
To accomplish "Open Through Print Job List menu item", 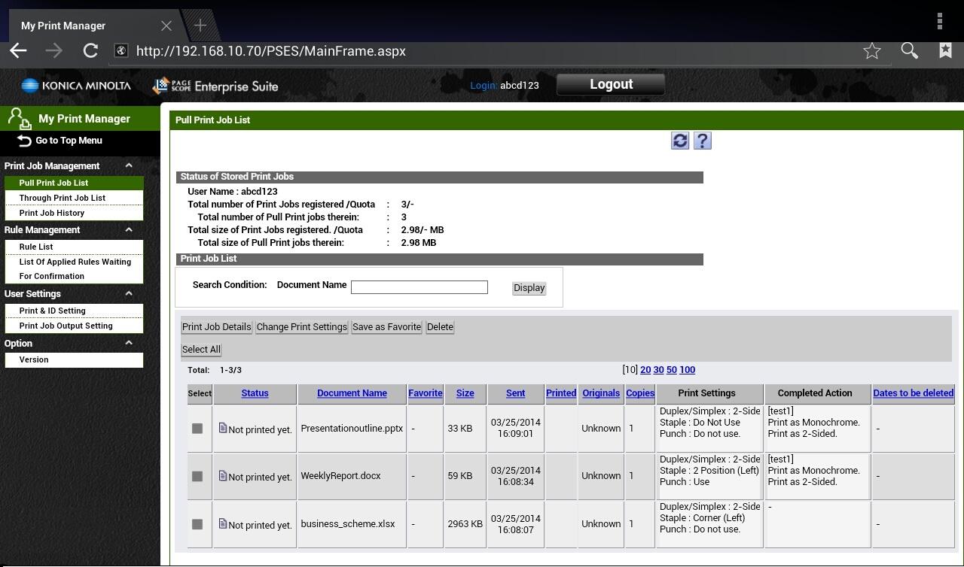I will (74, 198).
